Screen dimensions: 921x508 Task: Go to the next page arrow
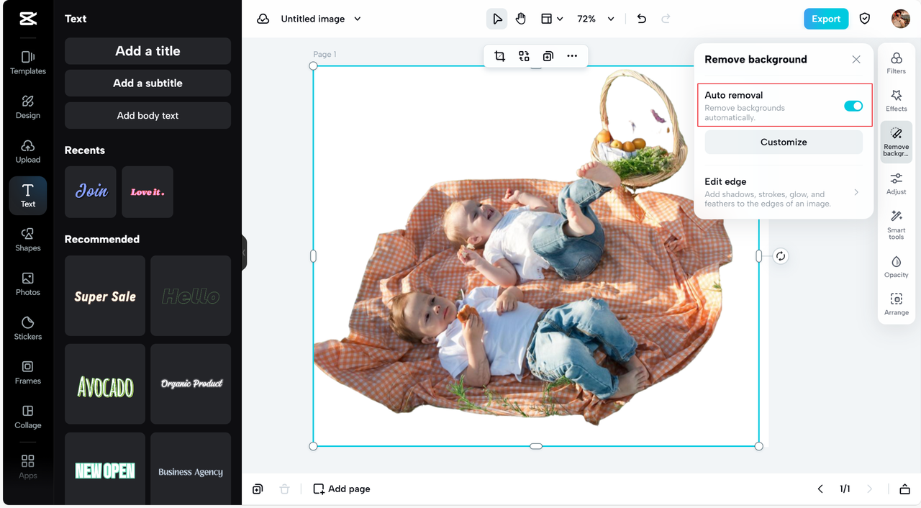tap(869, 489)
